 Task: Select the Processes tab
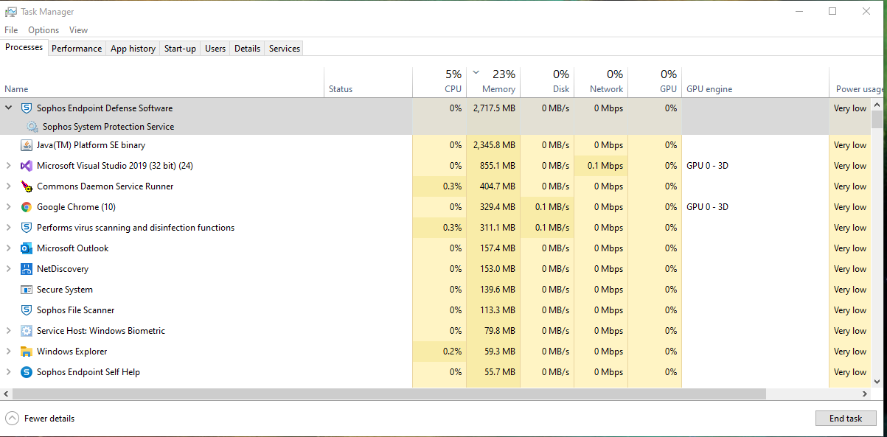tap(24, 47)
